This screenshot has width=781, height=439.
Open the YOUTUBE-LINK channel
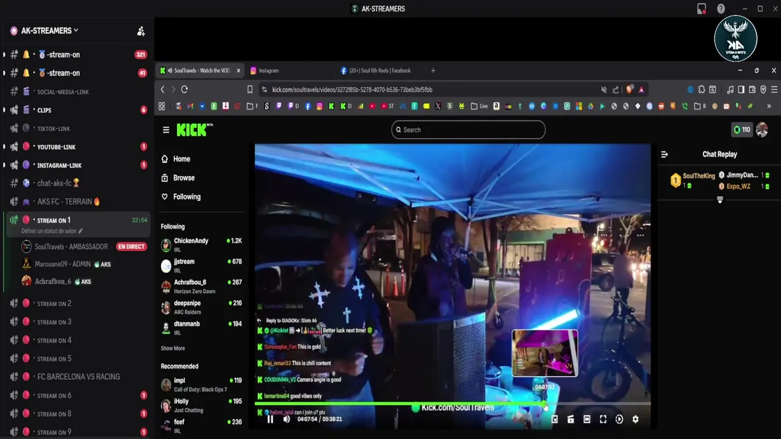click(x=77, y=146)
